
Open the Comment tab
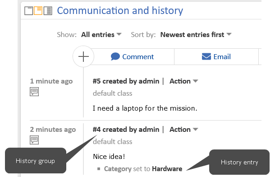pyautogui.click(x=133, y=57)
